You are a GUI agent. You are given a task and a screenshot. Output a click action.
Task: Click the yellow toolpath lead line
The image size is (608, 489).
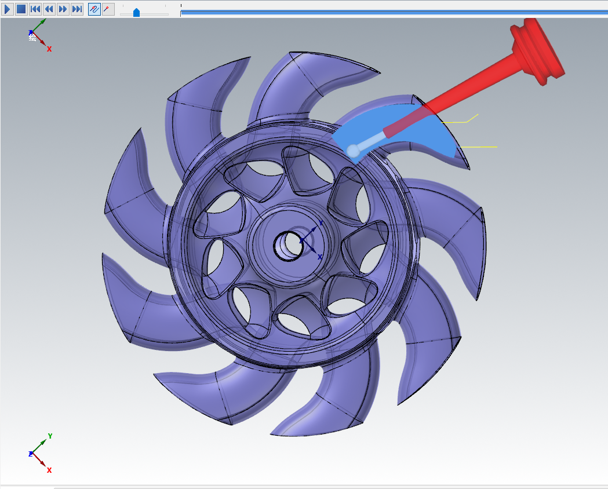click(480, 147)
